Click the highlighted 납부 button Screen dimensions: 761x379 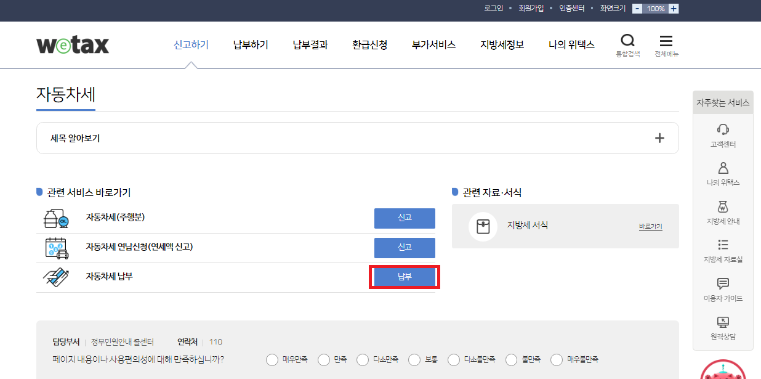404,277
